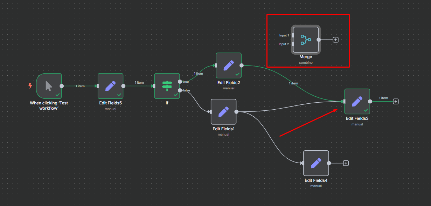The image size is (431, 206).
Task: Select the Edit Fields2 node
Action: pos(229,66)
